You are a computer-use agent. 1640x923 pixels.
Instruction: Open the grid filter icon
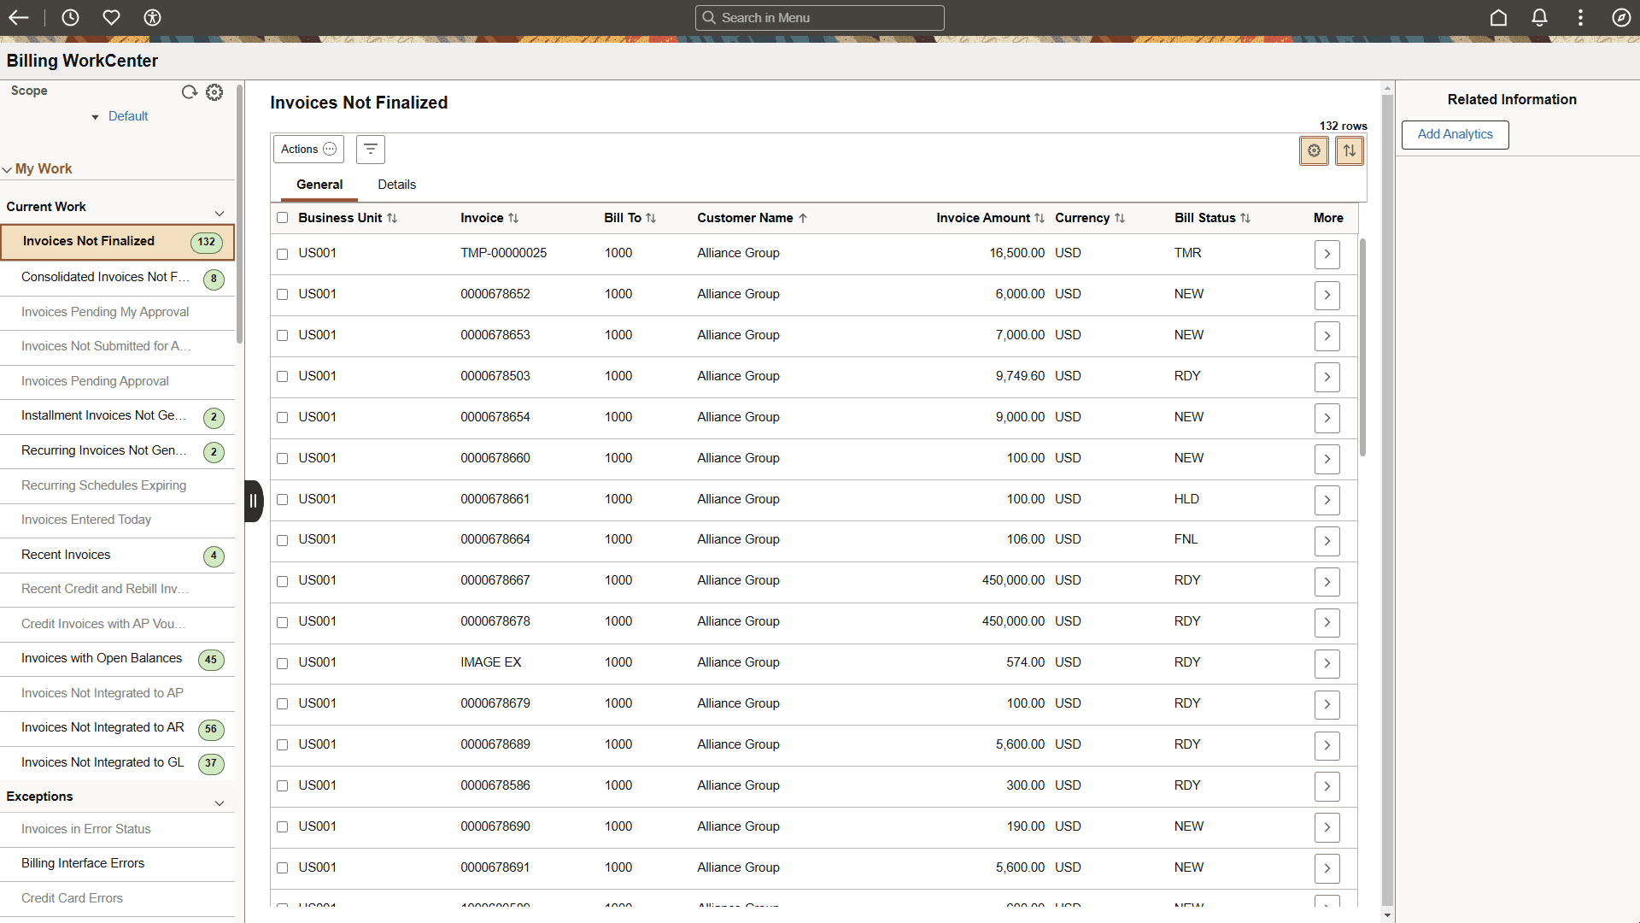(370, 149)
